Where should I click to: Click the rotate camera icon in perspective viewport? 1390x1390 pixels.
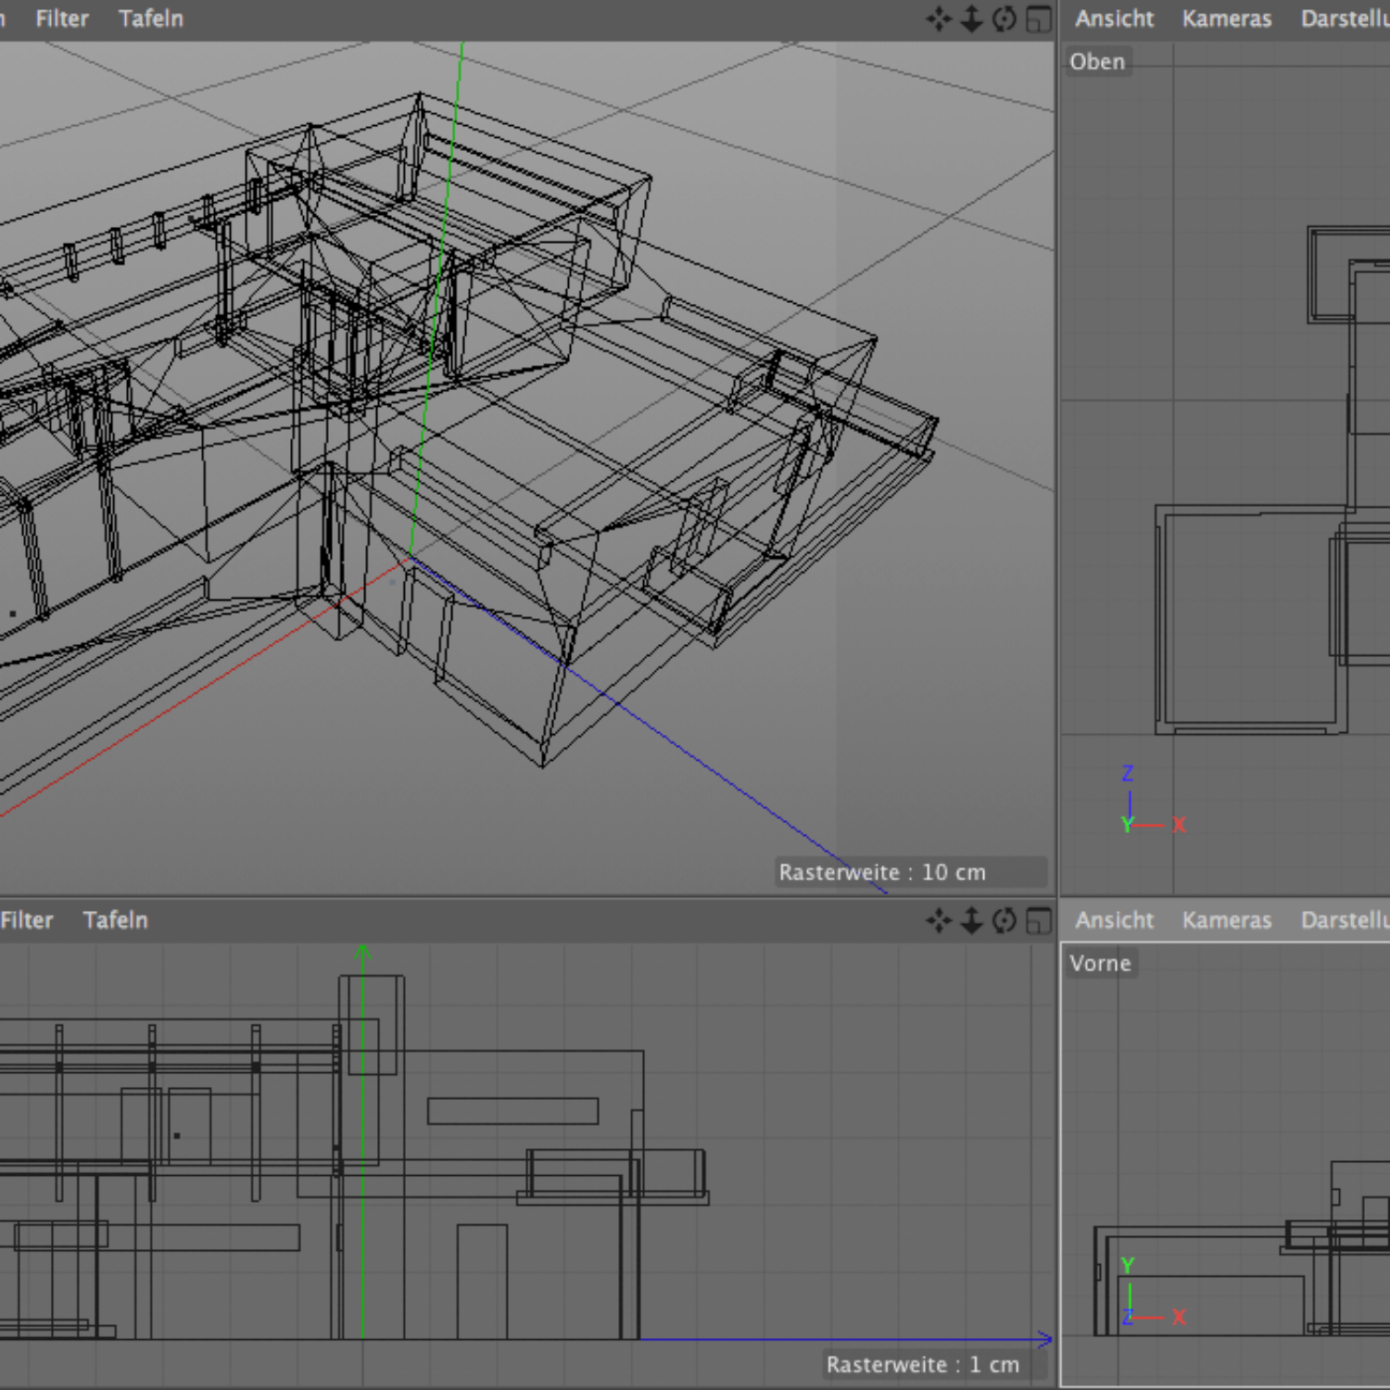point(1005,19)
